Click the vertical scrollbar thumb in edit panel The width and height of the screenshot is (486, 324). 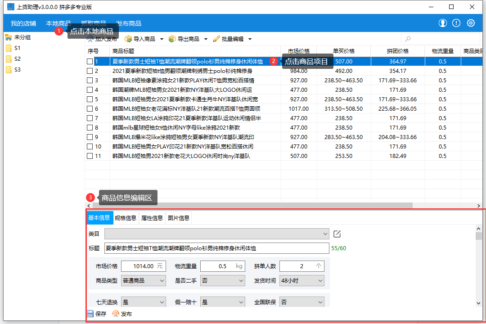478,236
